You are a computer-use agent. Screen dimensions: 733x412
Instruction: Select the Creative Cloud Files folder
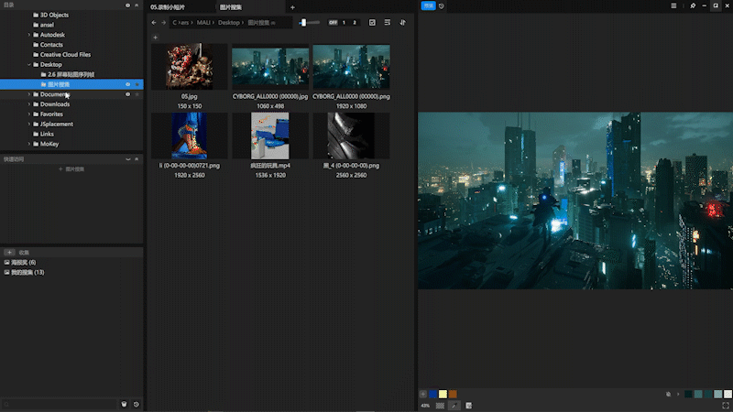65,55
